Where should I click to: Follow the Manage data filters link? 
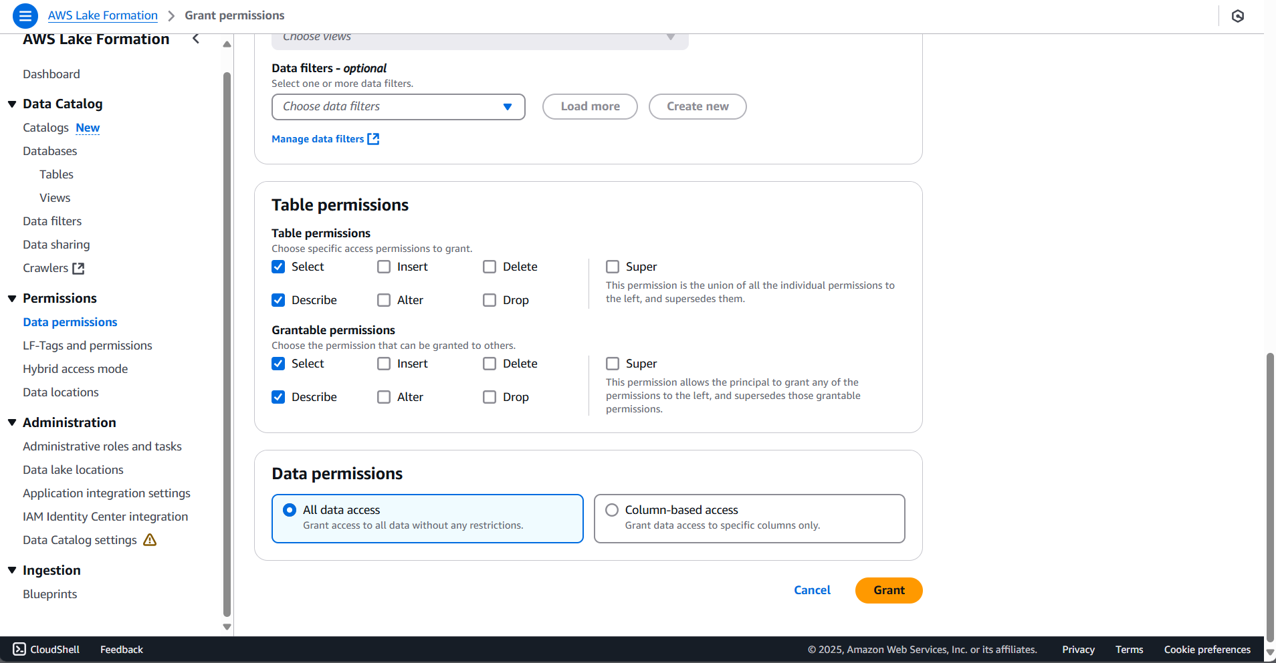318,139
